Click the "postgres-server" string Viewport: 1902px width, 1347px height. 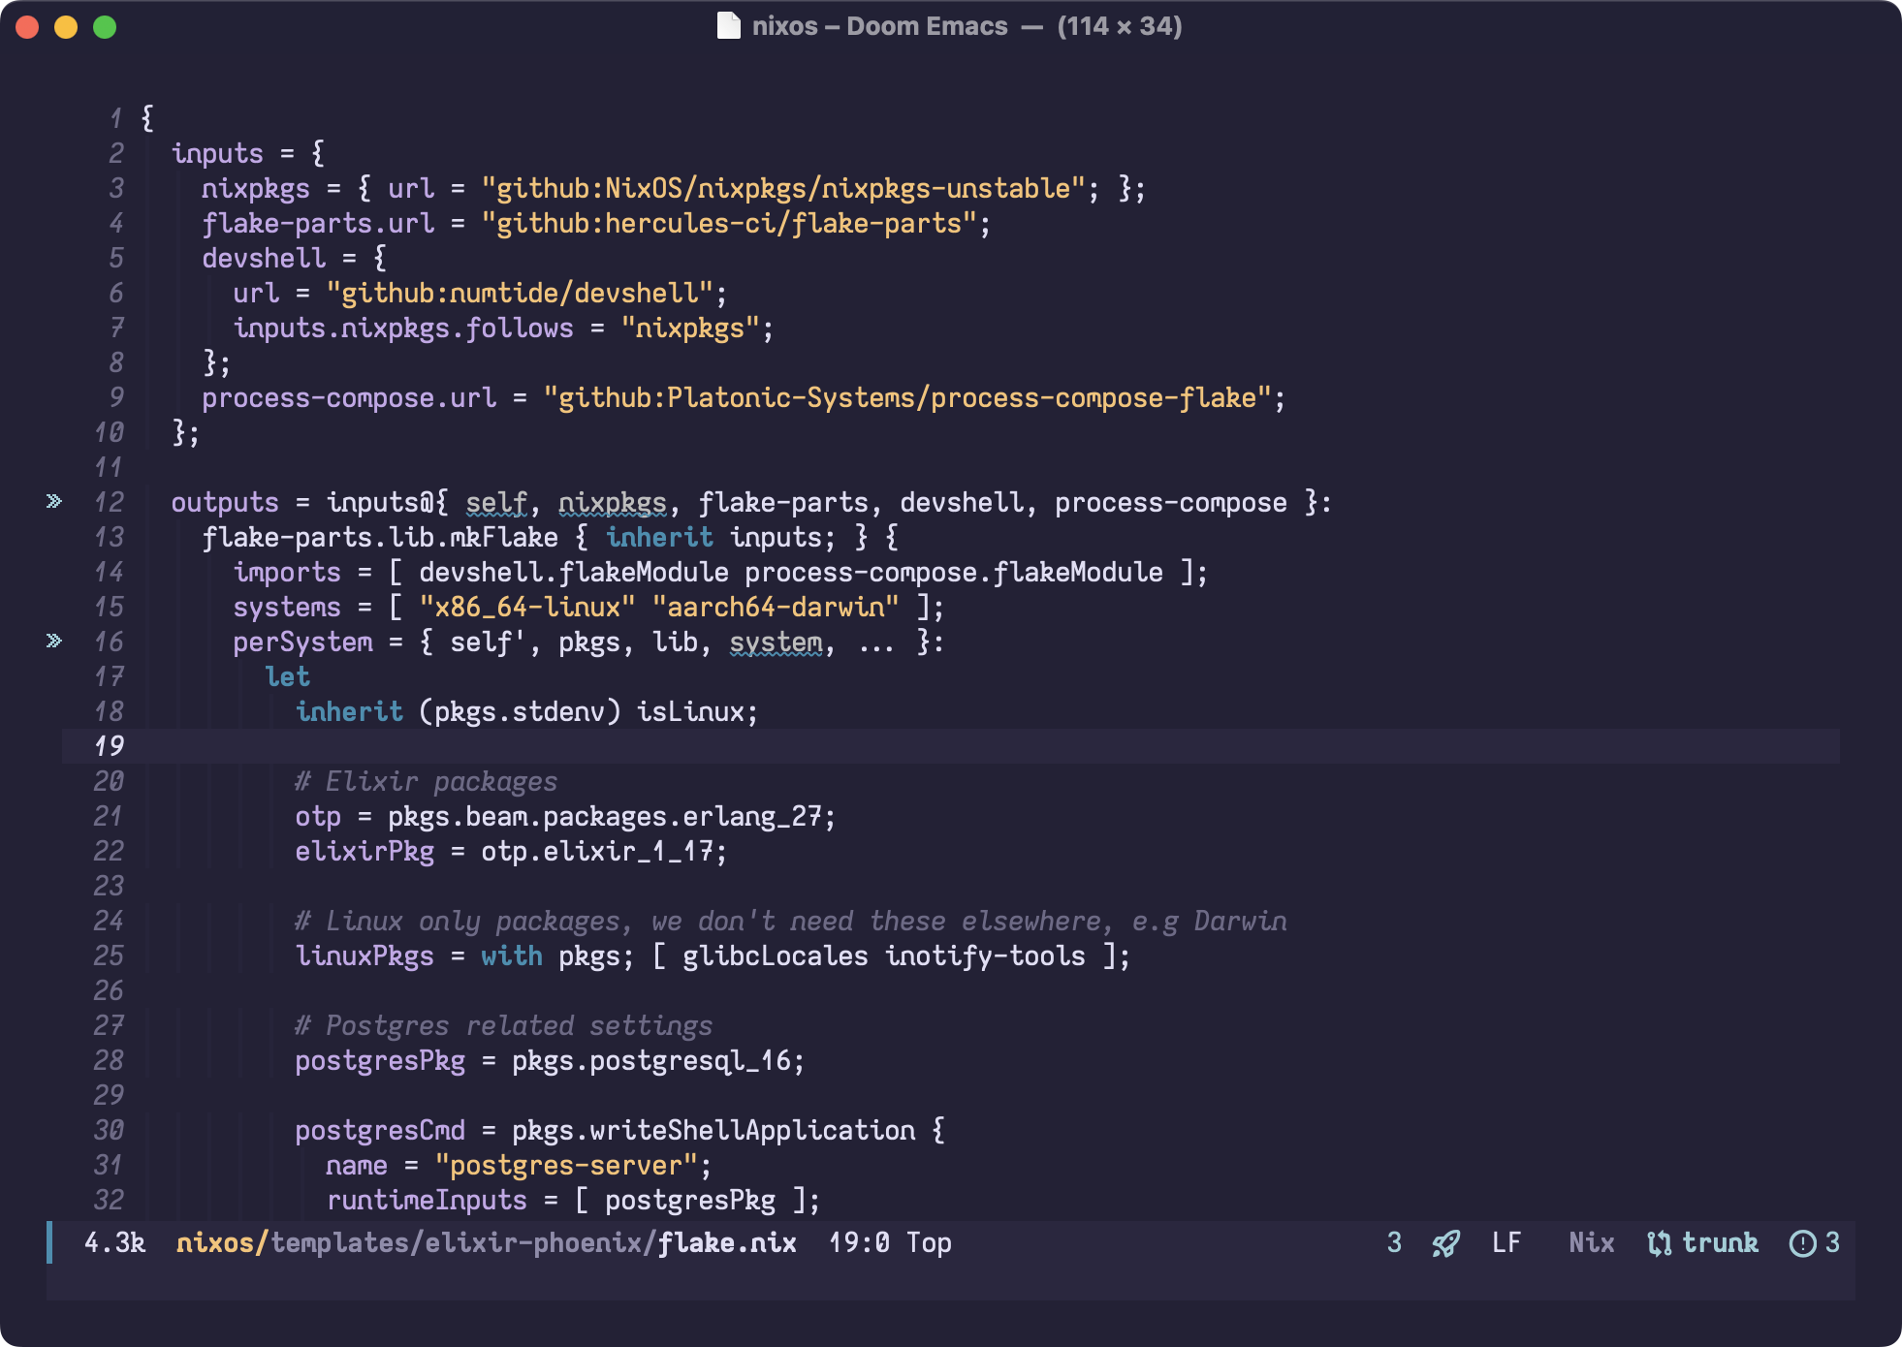click(565, 1165)
